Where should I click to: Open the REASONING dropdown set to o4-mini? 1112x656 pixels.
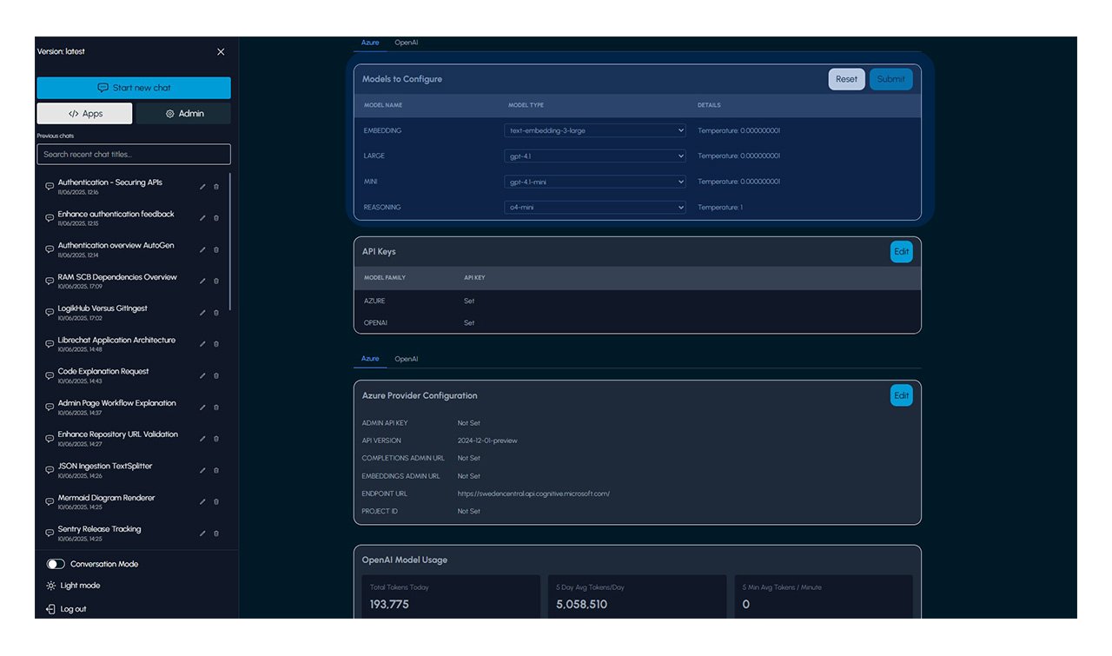[x=594, y=207]
